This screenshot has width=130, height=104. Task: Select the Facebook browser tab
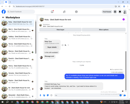[x=6, y=2]
